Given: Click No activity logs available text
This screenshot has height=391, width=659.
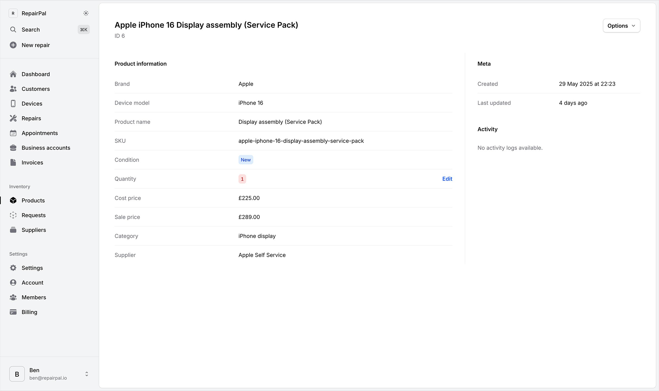Looking at the screenshot, I should coord(510,148).
